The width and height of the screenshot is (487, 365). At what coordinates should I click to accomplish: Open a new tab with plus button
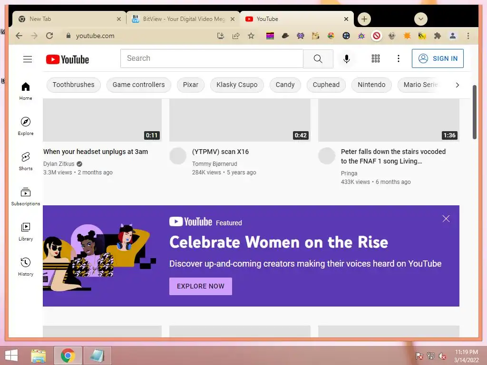pyautogui.click(x=364, y=19)
